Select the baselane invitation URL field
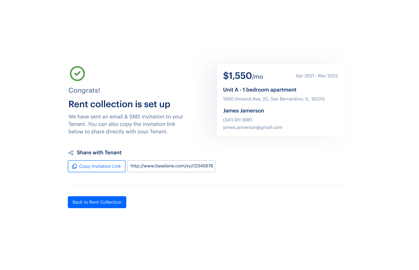 [171, 166]
